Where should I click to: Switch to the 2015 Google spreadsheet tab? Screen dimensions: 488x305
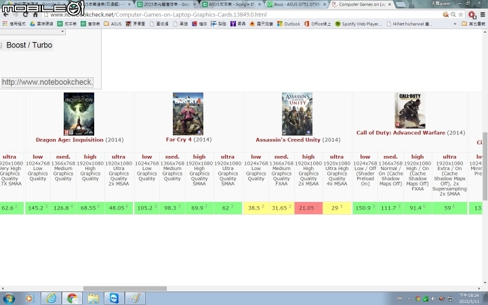coord(167,4)
